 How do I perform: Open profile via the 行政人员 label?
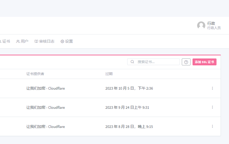[214, 28]
